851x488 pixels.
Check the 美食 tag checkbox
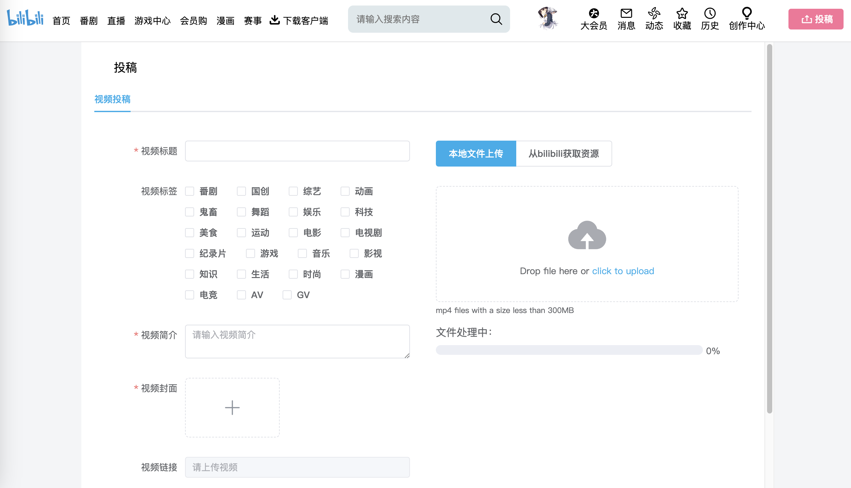pyautogui.click(x=189, y=233)
